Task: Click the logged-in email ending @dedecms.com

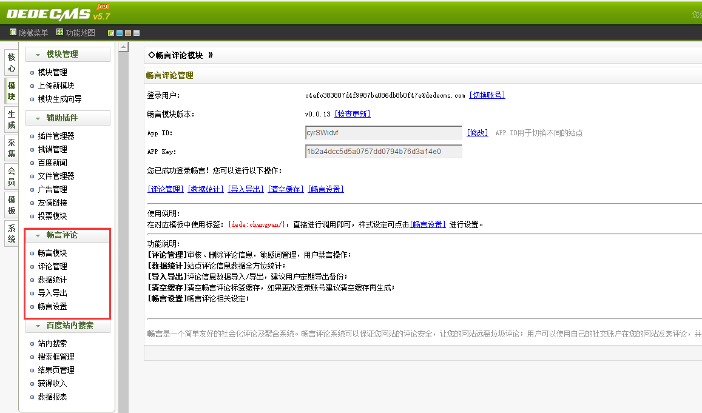Action: click(x=385, y=95)
